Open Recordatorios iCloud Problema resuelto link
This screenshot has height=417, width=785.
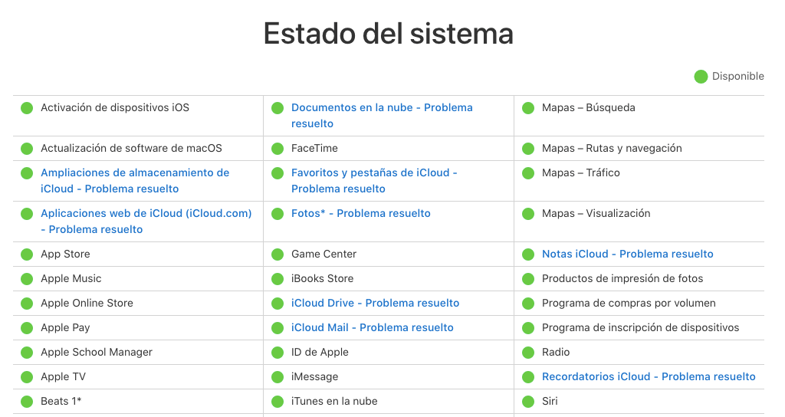pos(649,376)
